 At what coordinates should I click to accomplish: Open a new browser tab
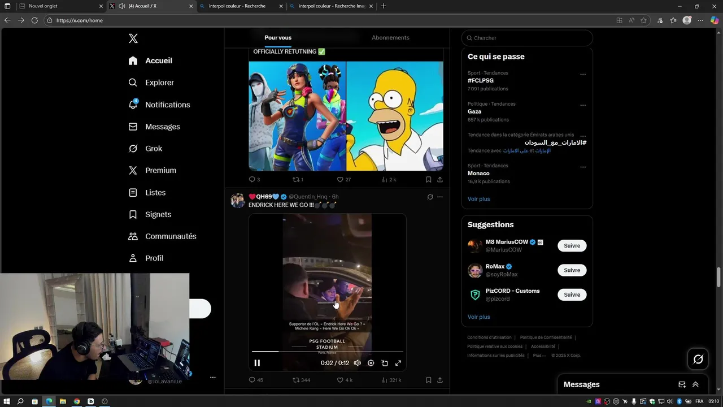(384, 6)
